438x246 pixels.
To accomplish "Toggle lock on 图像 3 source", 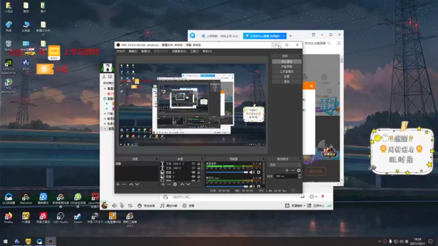I will pyautogui.click(x=199, y=177).
